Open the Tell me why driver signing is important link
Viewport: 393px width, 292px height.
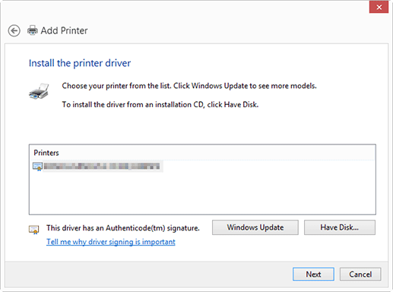point(111,242)
